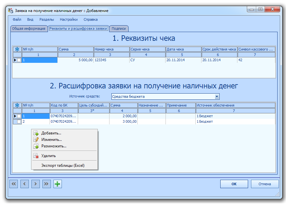Choose Экспорт таблицы (Excel) menu entry

coord(64,165)
